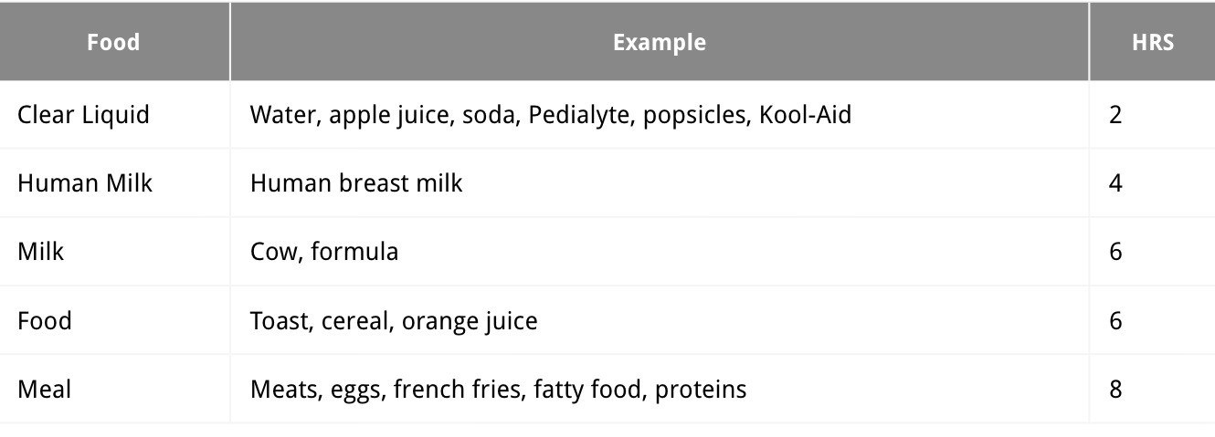Click the 4 hours value for Human Milk

pos(1115,183)
